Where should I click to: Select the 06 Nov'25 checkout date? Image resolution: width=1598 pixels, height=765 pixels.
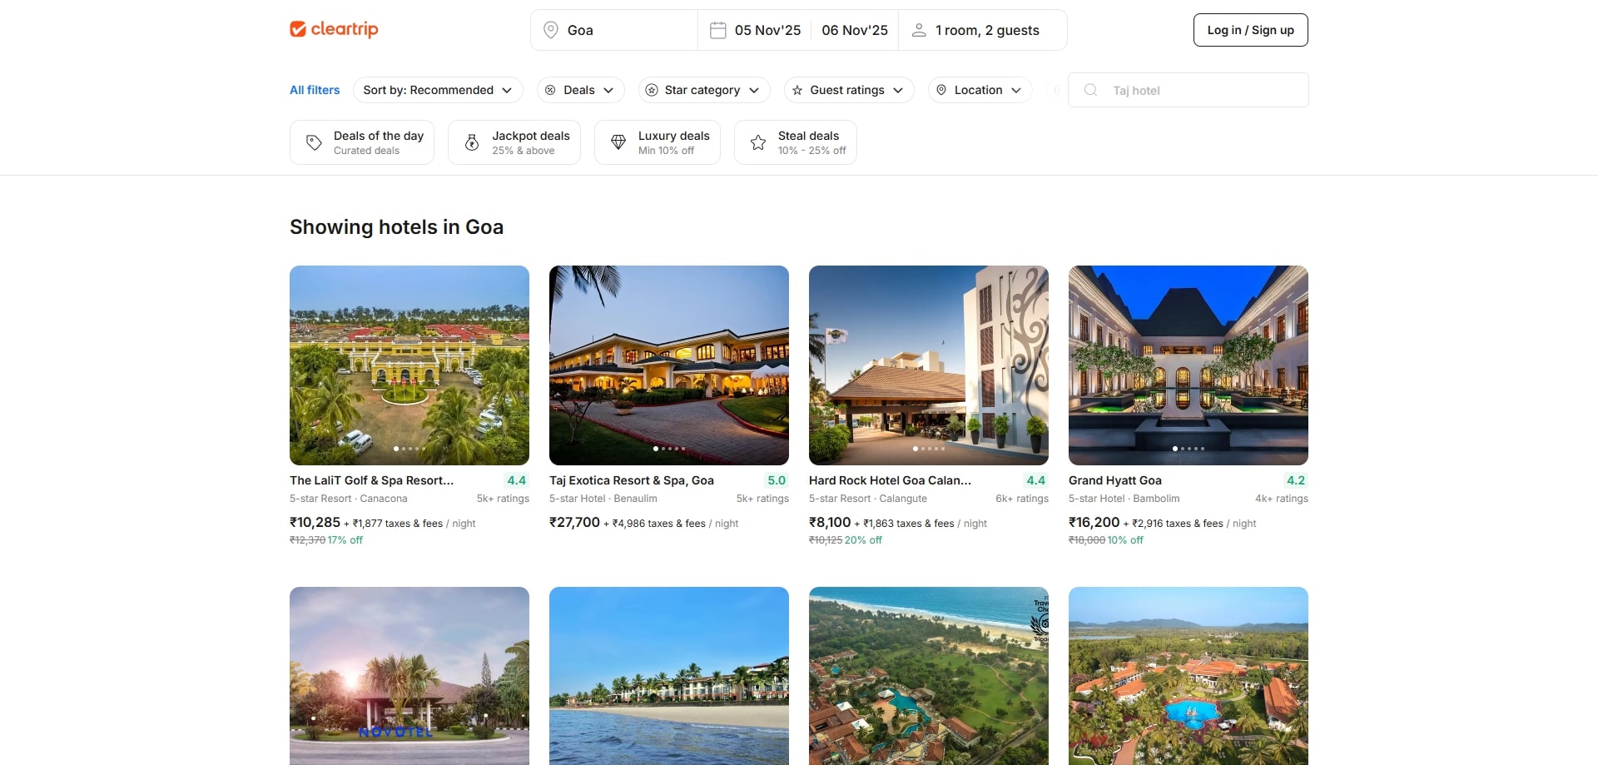click(855, 30)
